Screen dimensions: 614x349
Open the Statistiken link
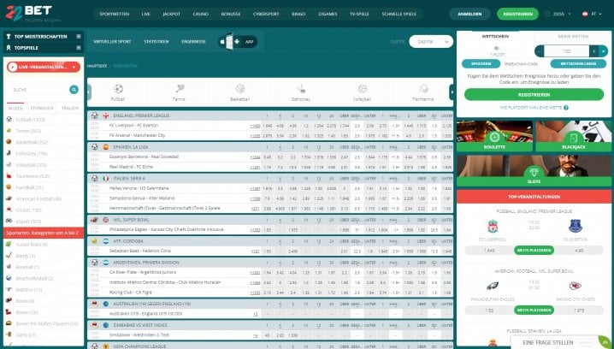[x=156, y=42]
